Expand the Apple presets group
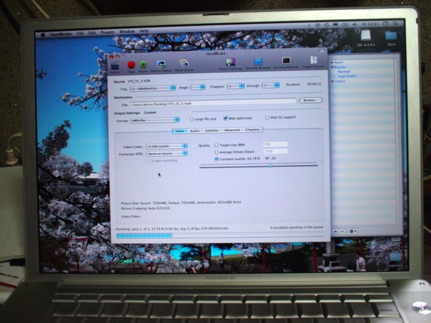The height and width of the screenshot is (323, 431). pyautogui.click(x=332, y=63)
